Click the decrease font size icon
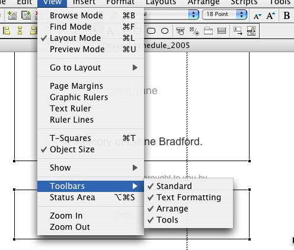 257,16
